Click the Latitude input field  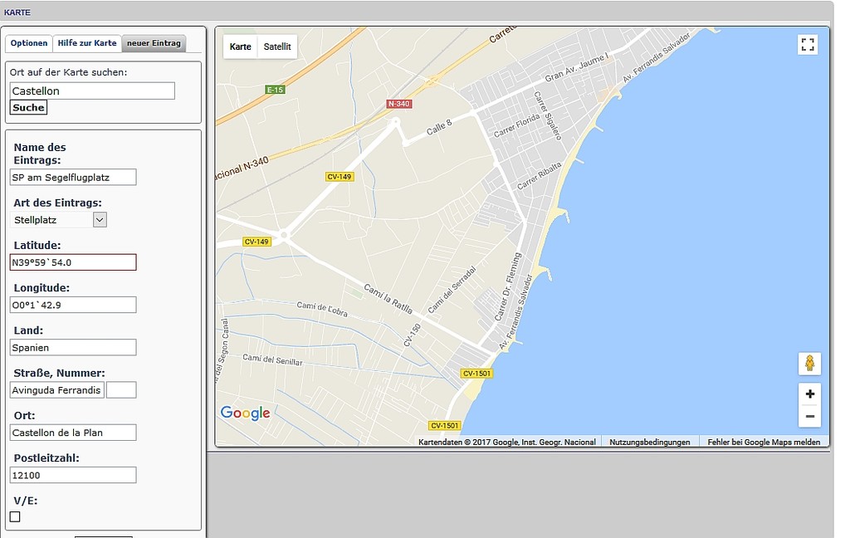tap(73, 262)
